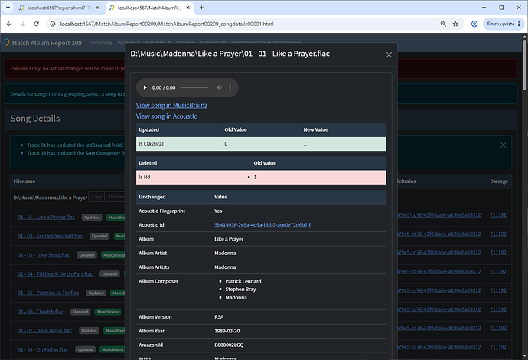Click the Album Version value RSA
This screenshot has width=528, height=360.
[x=219, y=317]
